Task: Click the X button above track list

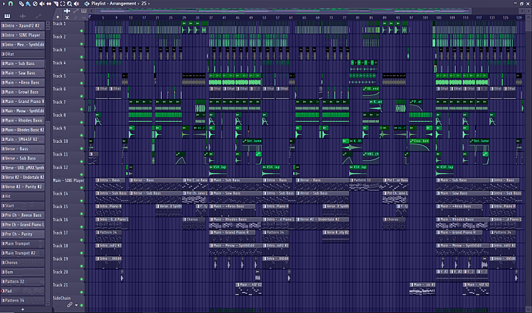Action: click(66, 18)
